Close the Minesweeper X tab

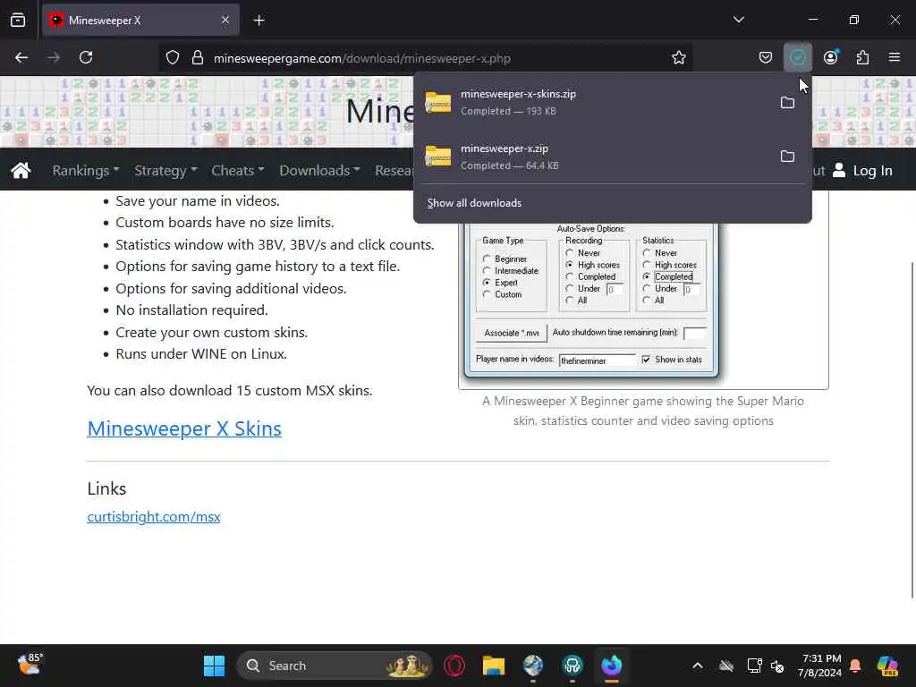tap(225, 21)
